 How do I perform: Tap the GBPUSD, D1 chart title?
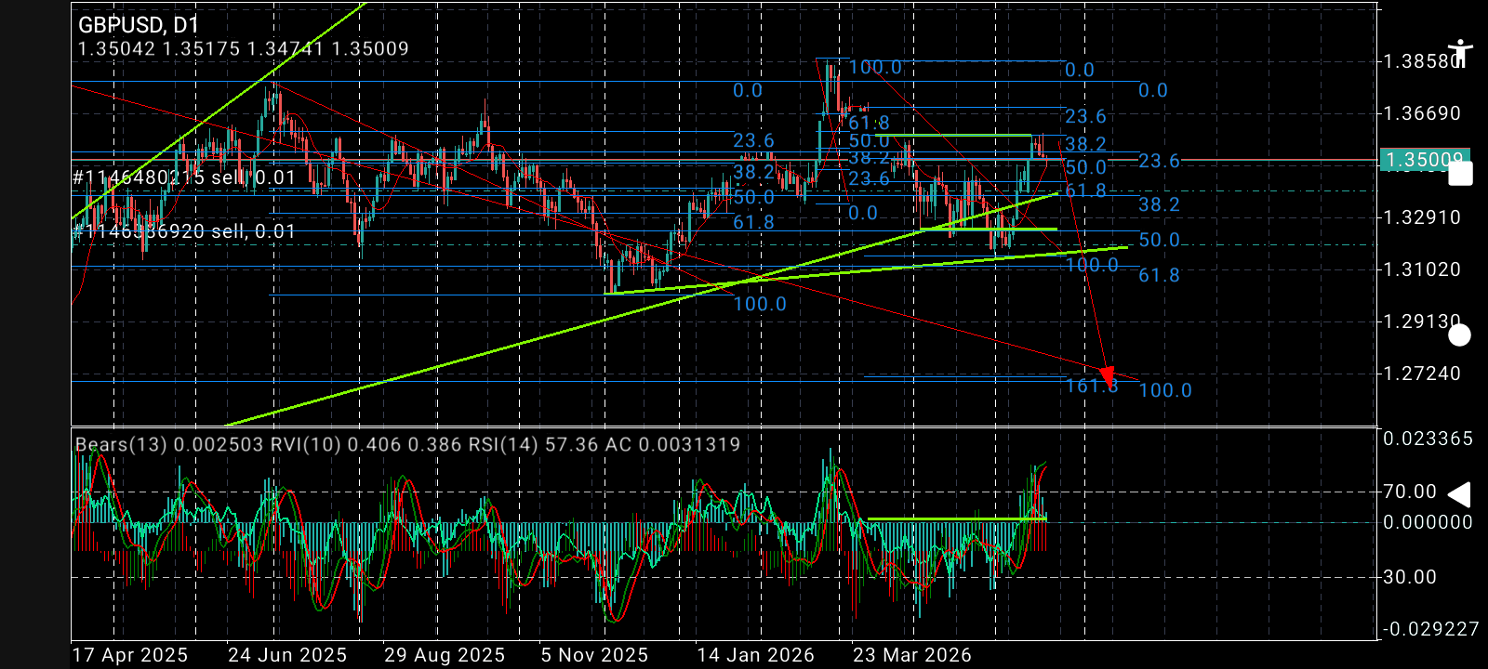coord(139,25)
